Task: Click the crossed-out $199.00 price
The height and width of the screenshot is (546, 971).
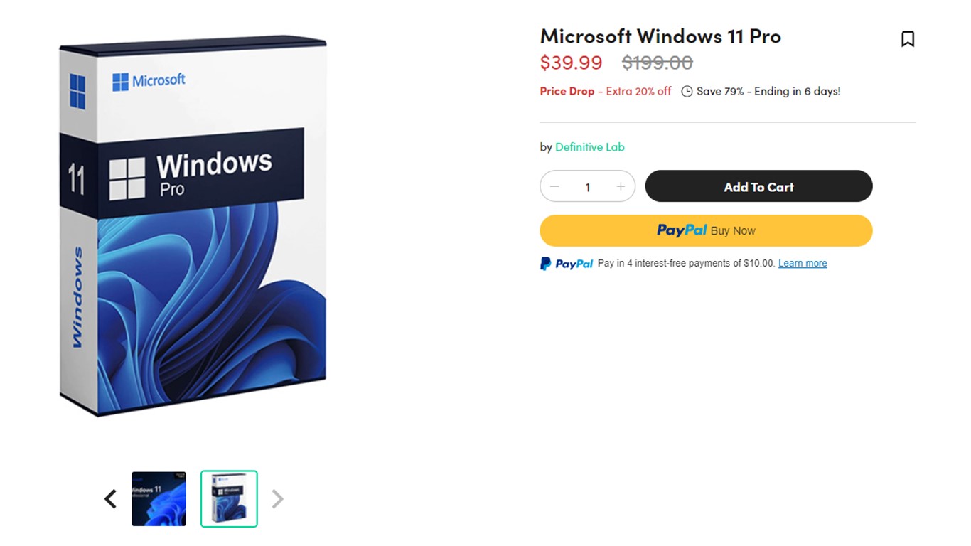Action: pos(658,63)
